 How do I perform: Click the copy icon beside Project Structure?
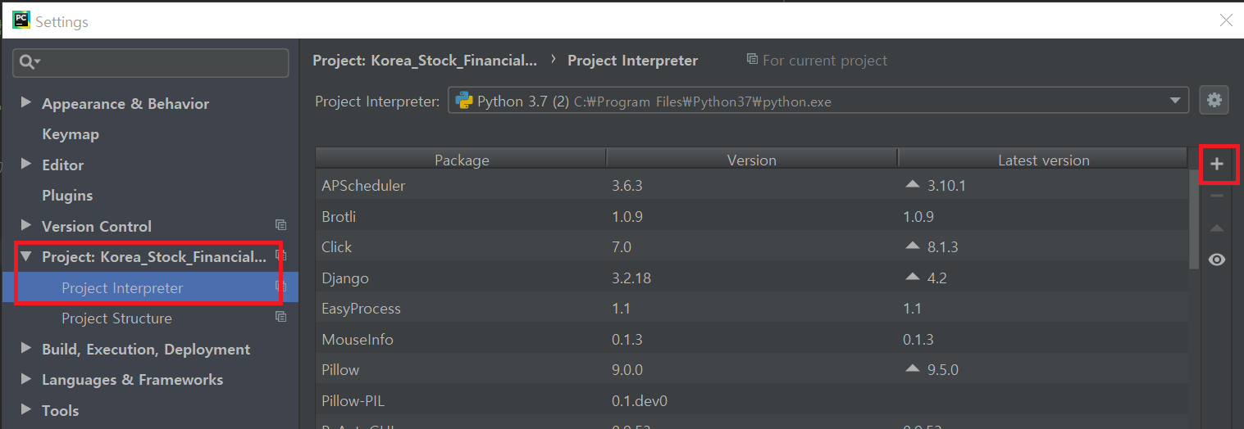point(280,317)
